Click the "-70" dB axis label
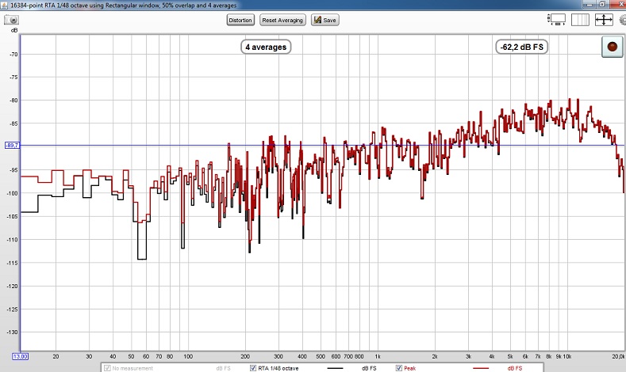 pyautogui.click(x=13, y=54)
